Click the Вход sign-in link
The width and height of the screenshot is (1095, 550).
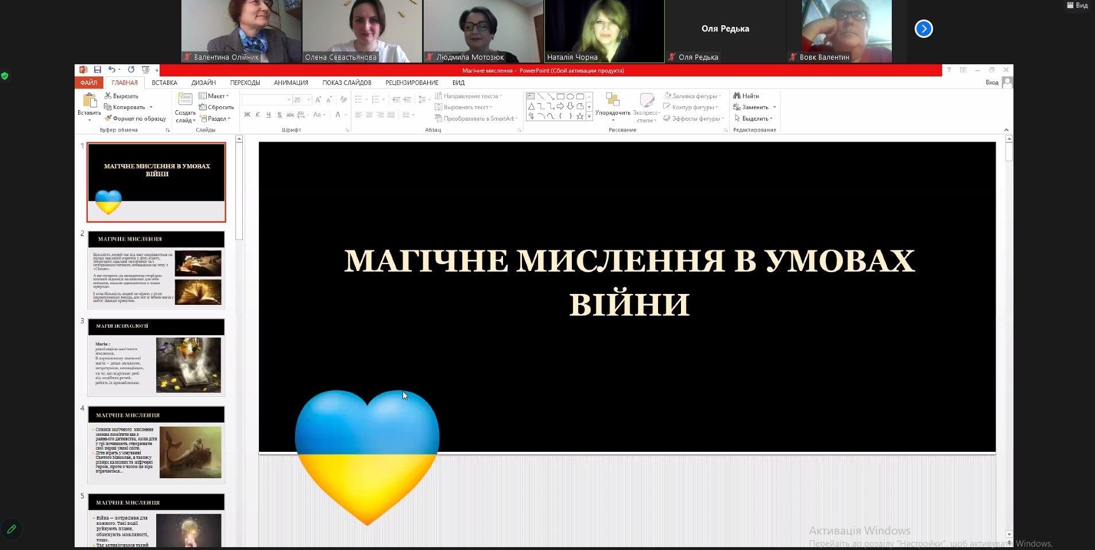(x=992, y=83)
